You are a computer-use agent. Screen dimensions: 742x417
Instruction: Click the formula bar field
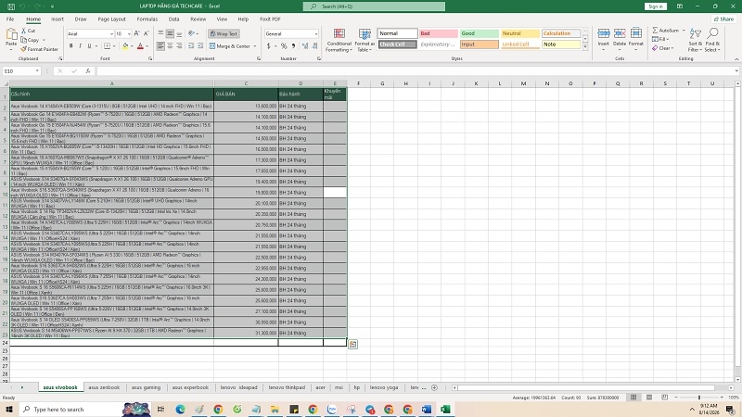click(x=416, y=71)
